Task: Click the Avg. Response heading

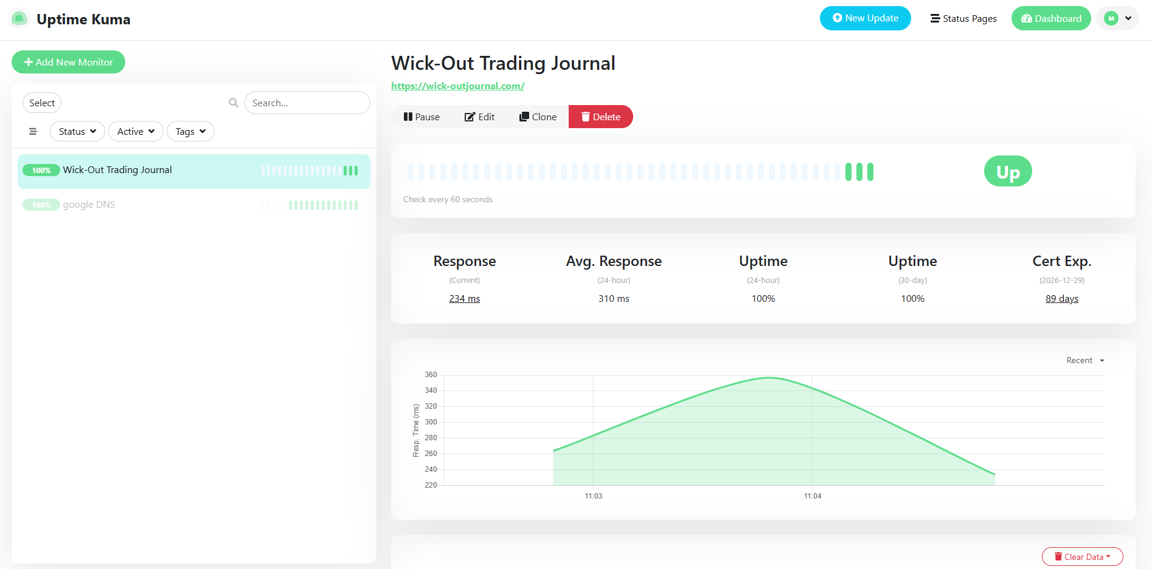Action: 614,261
